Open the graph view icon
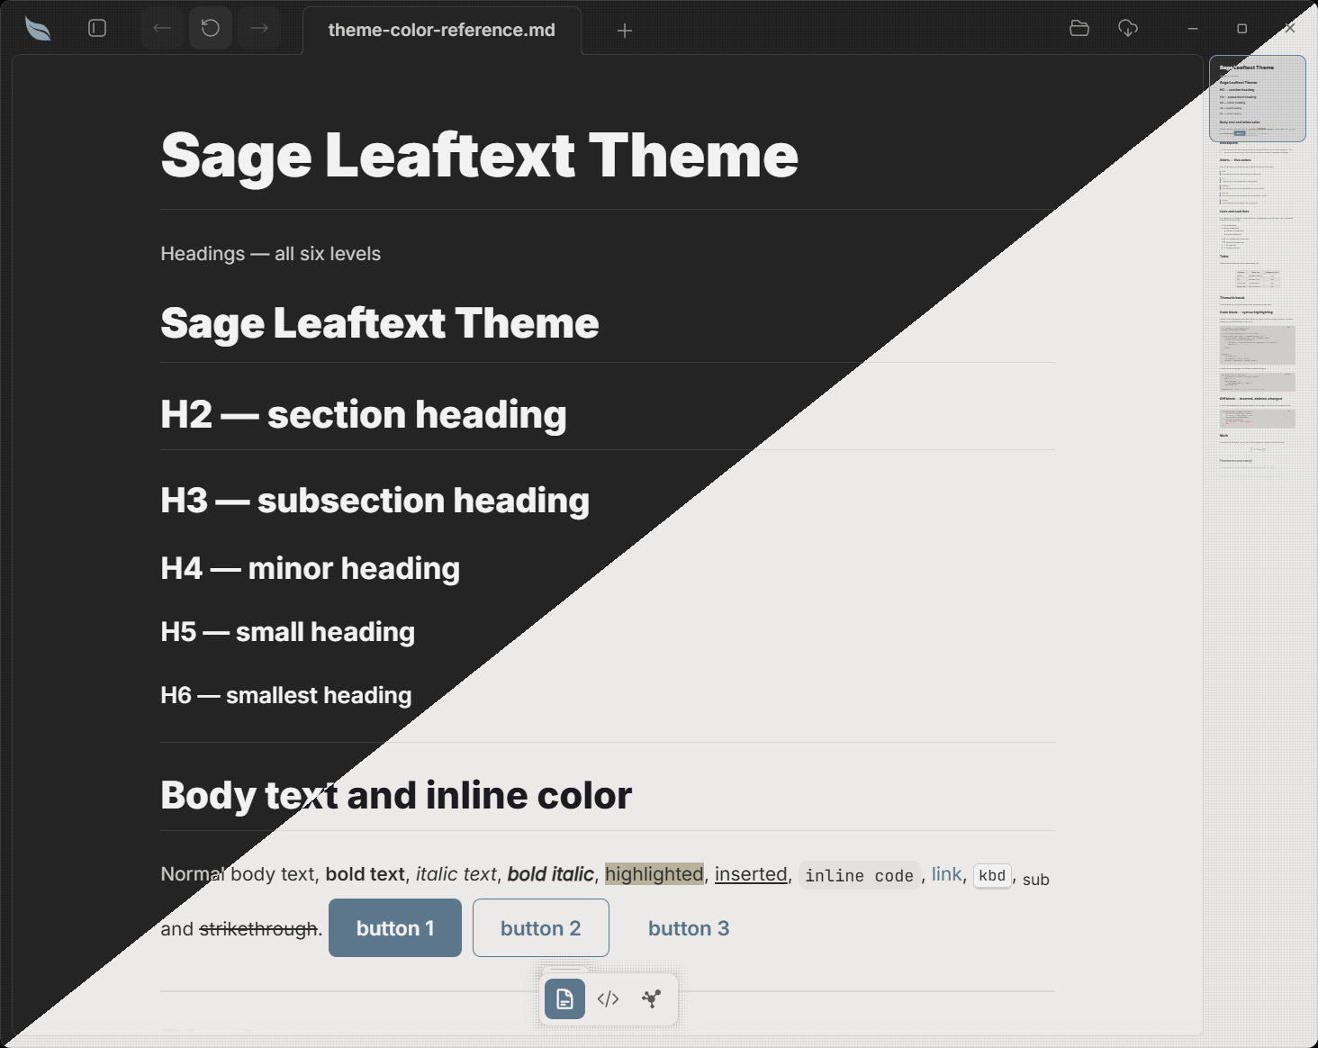Viewport: 1318px width, 1048px height. [652, 998]
